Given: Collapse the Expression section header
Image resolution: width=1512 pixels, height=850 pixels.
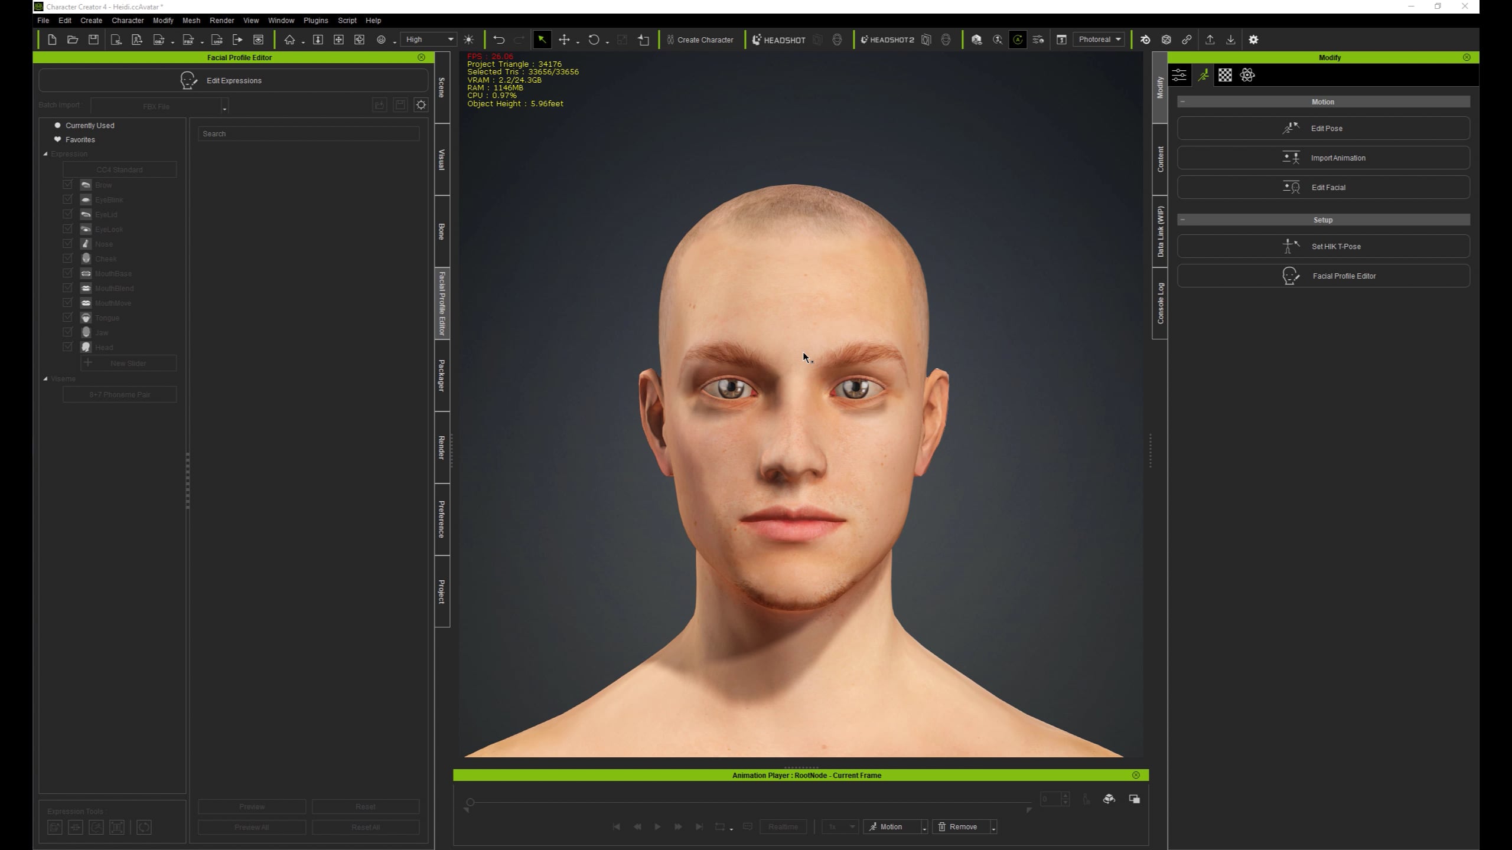Looking at the screenshot, I should [46, 153].
